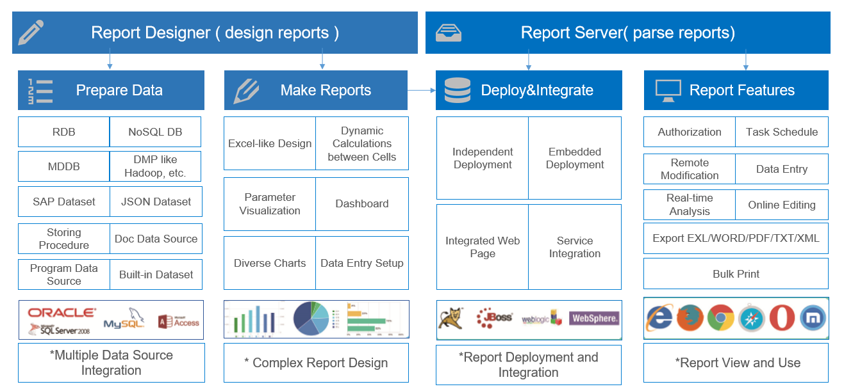This screenshot has width=844, height=389.
Task: Click the Complex Report Design caption
Action: coord(316,363)
